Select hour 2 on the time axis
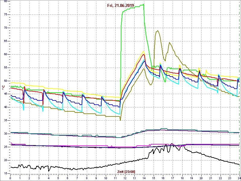 click(x=29, y=178)
